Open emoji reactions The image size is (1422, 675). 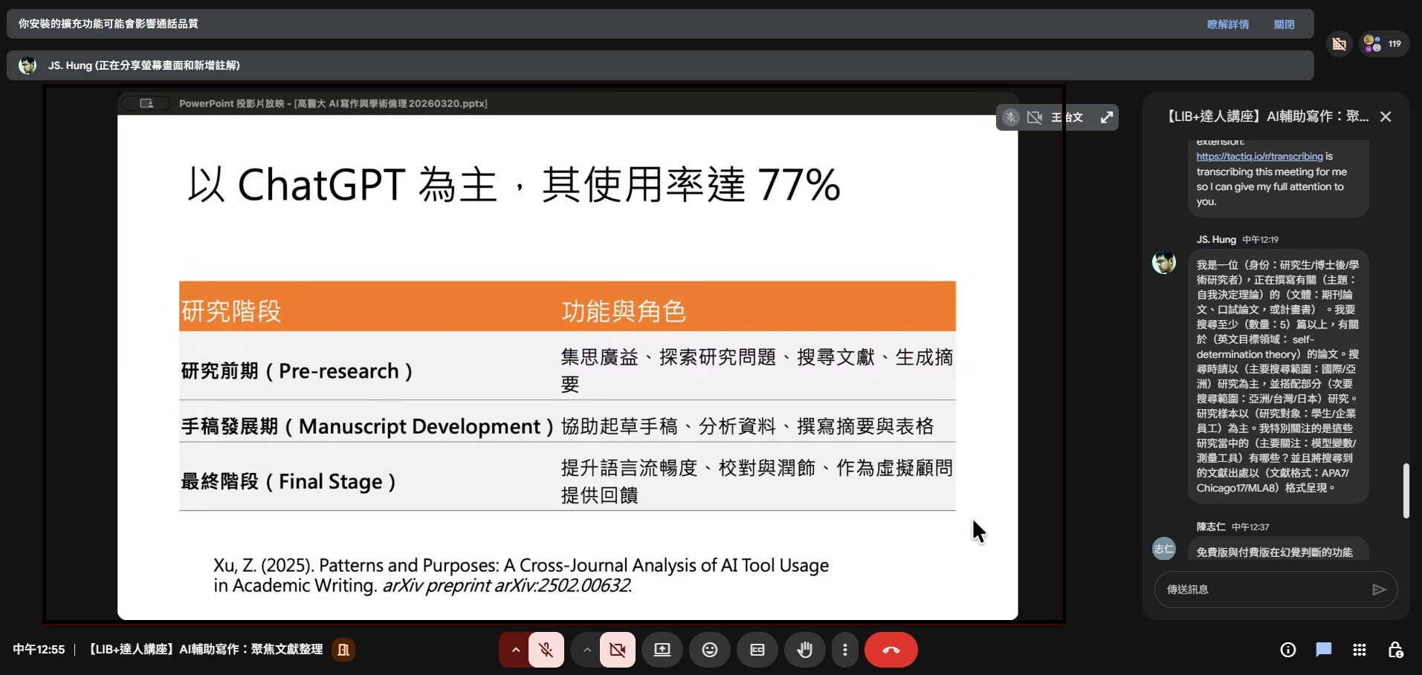[709, 650]
